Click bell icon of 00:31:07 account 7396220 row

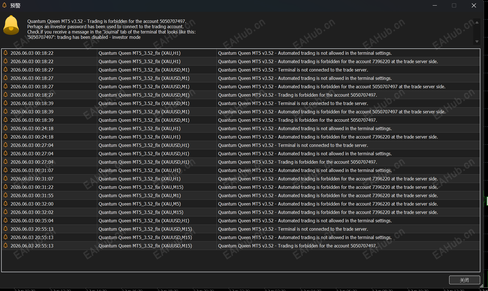point(6,178)
